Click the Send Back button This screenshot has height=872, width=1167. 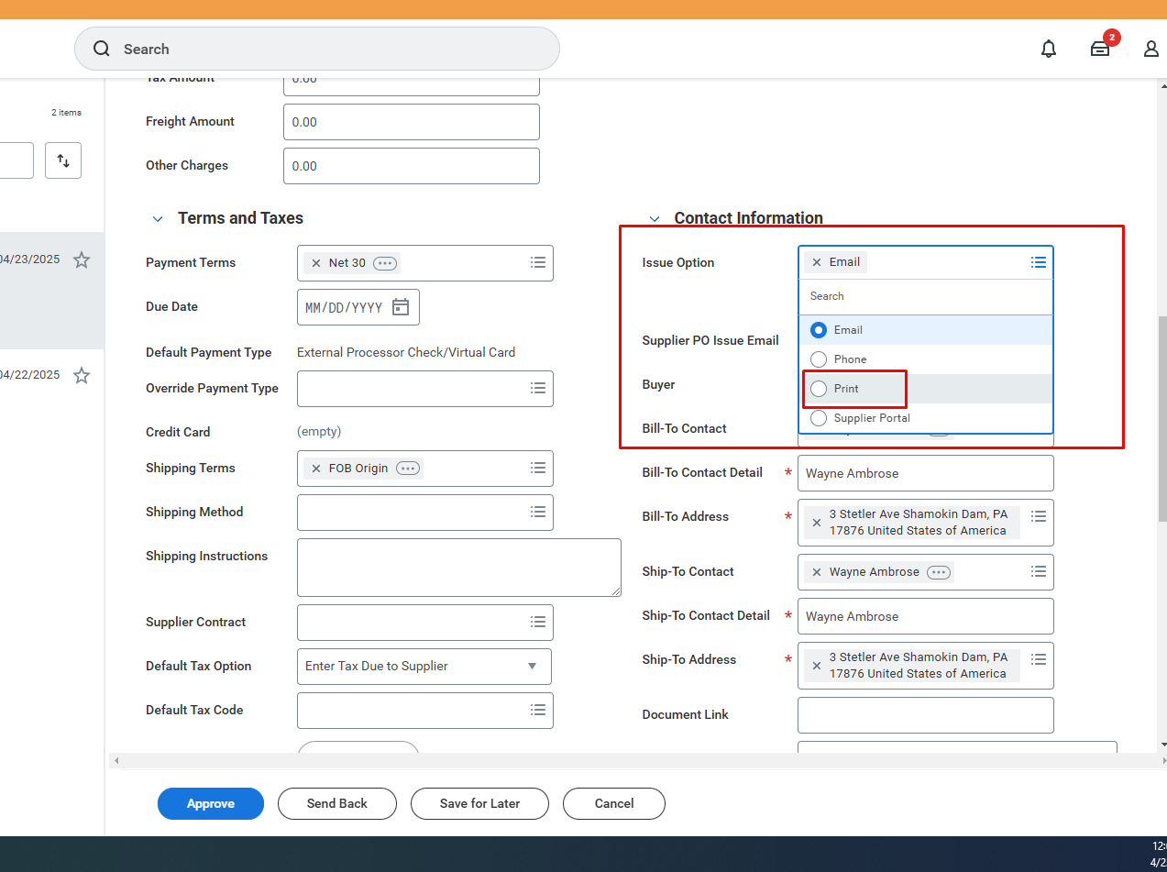[x=337, y=804]
